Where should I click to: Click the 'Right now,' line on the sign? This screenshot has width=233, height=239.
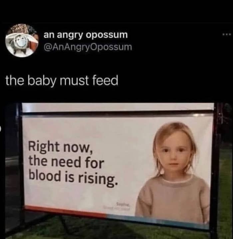click(x=61, y=147)
